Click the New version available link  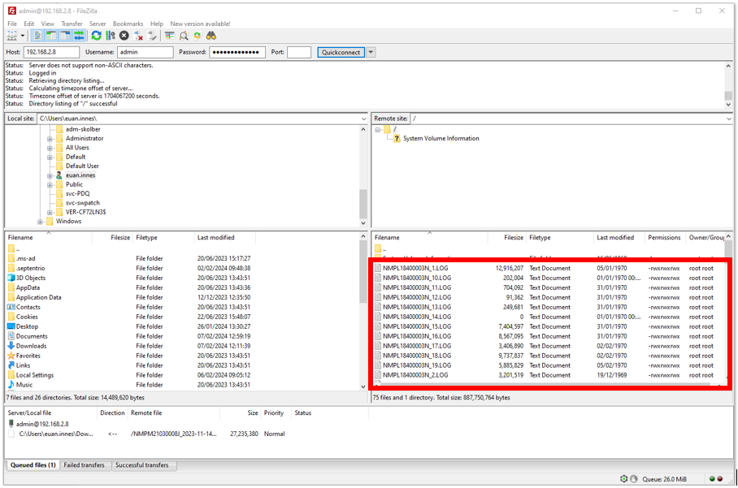(199, 24)
